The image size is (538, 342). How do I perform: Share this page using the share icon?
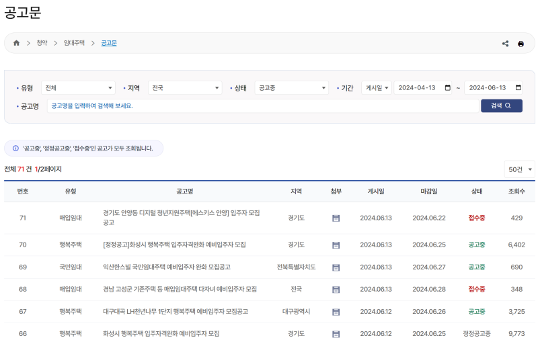[505, 44]
